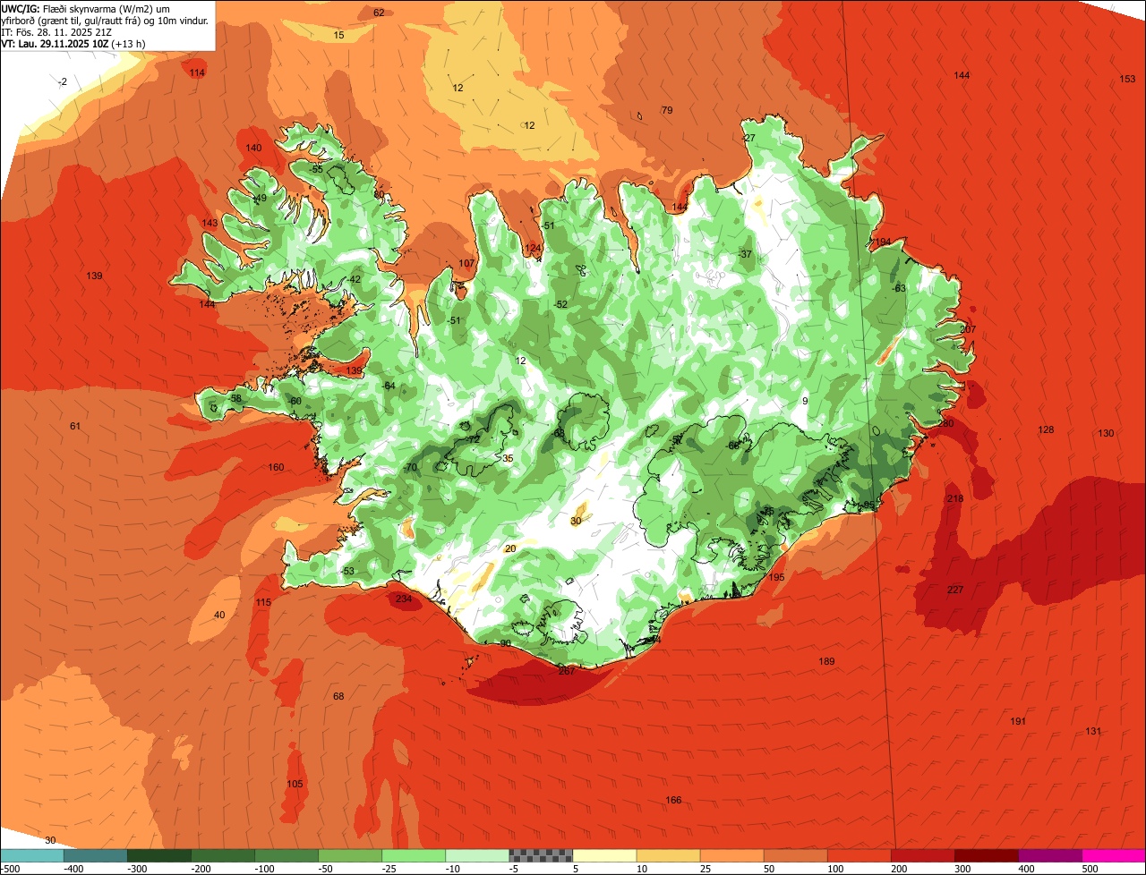This screenshot has height=875, width=1146.
Task: Click the flux value -55
Action: (316, 169)
